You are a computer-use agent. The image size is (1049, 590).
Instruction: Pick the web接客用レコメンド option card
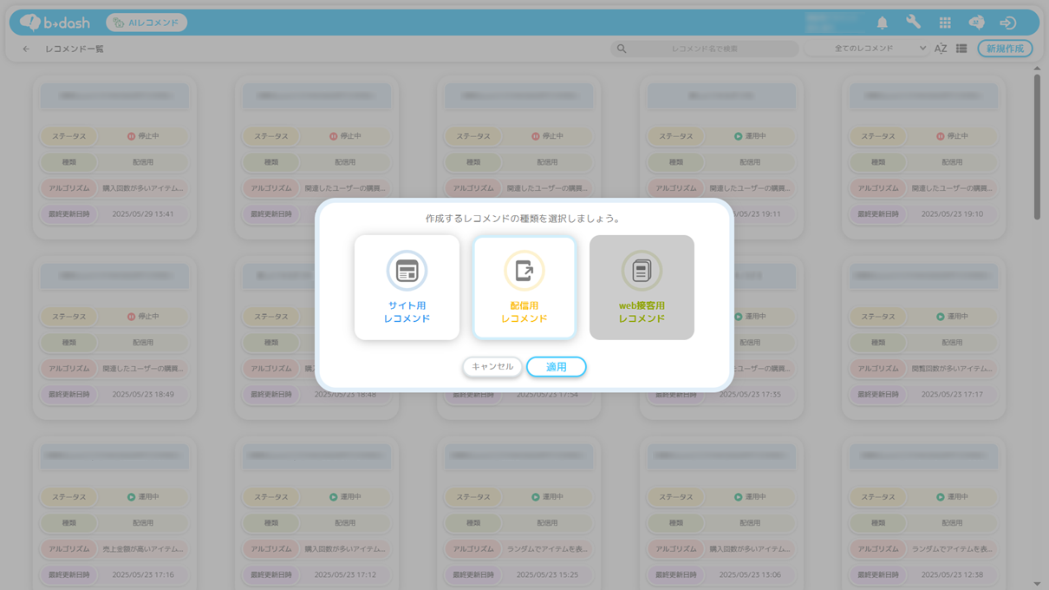642,287
